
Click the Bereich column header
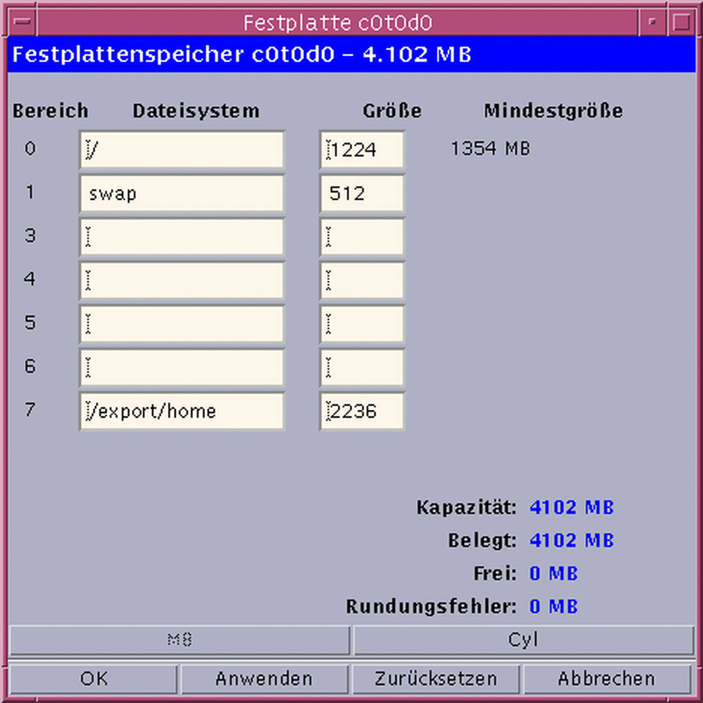tap(50, 111)
